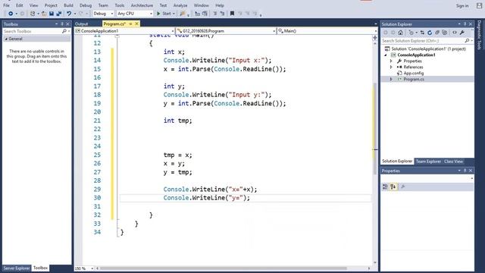Open the Any CPU platform dropdown

pos(151,14)
